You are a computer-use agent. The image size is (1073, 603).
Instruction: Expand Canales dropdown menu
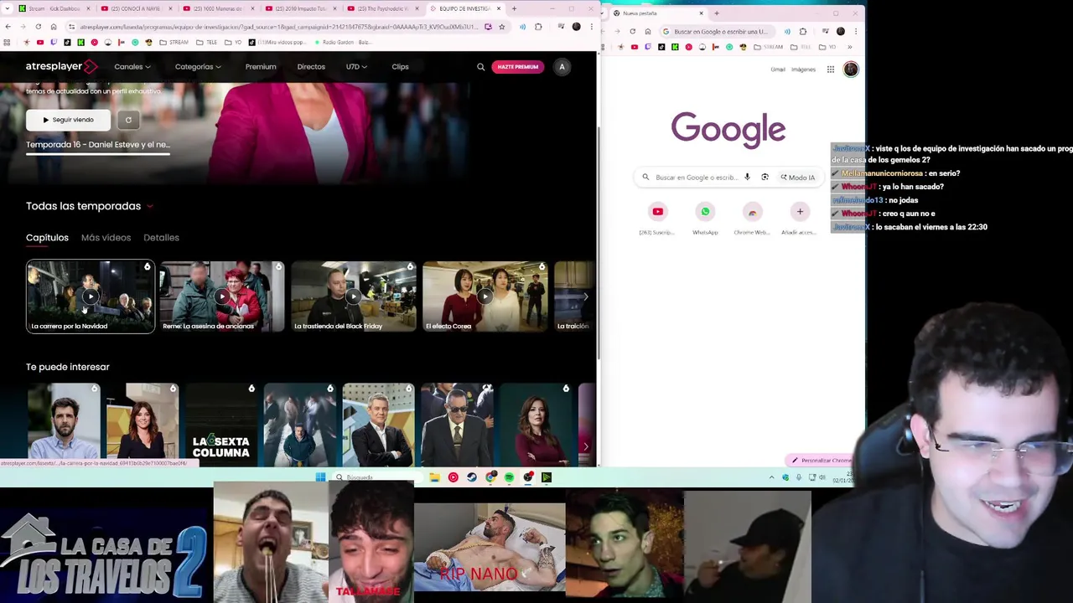132,67
